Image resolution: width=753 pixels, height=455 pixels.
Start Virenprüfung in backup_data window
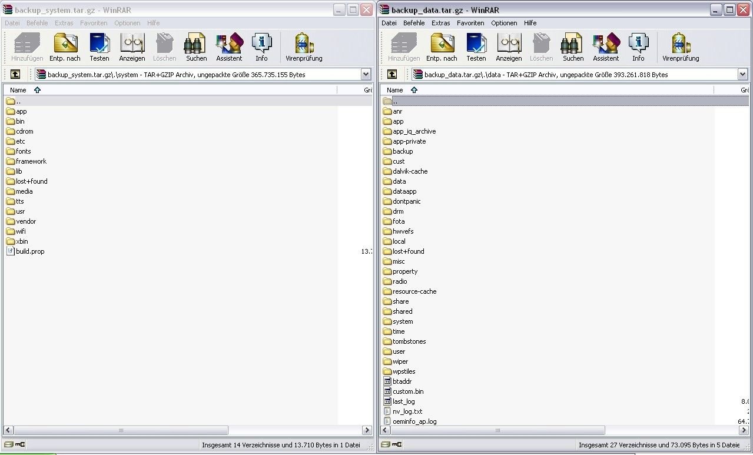point(681,47)
